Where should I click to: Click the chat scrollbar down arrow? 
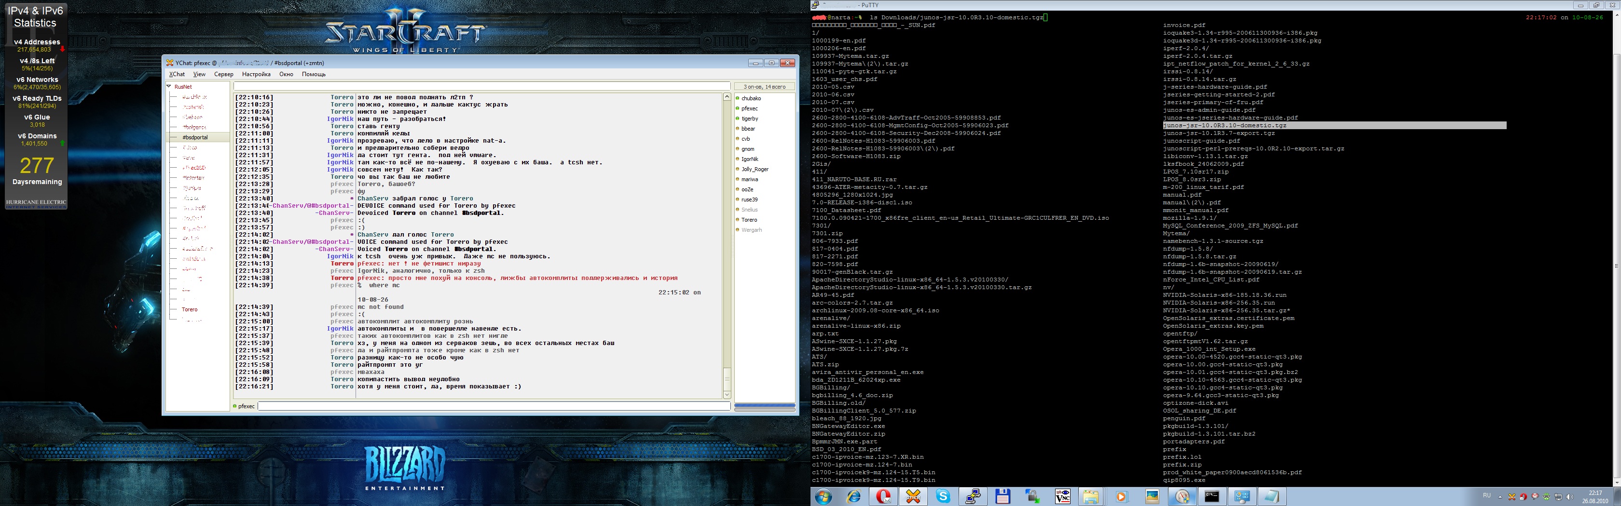click(727, 395)
